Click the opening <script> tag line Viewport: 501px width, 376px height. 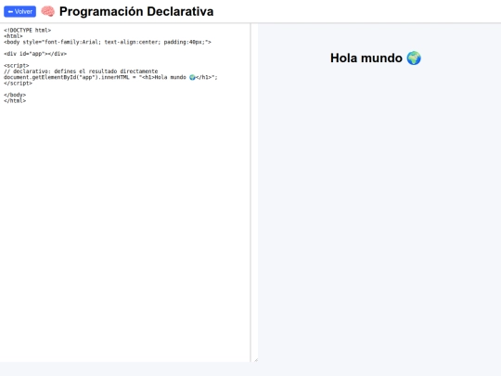coord(17,66)
